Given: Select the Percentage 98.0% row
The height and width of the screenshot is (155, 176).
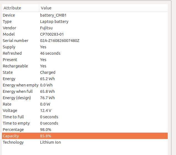Looking at the screenshot, I should pos(85,130).
